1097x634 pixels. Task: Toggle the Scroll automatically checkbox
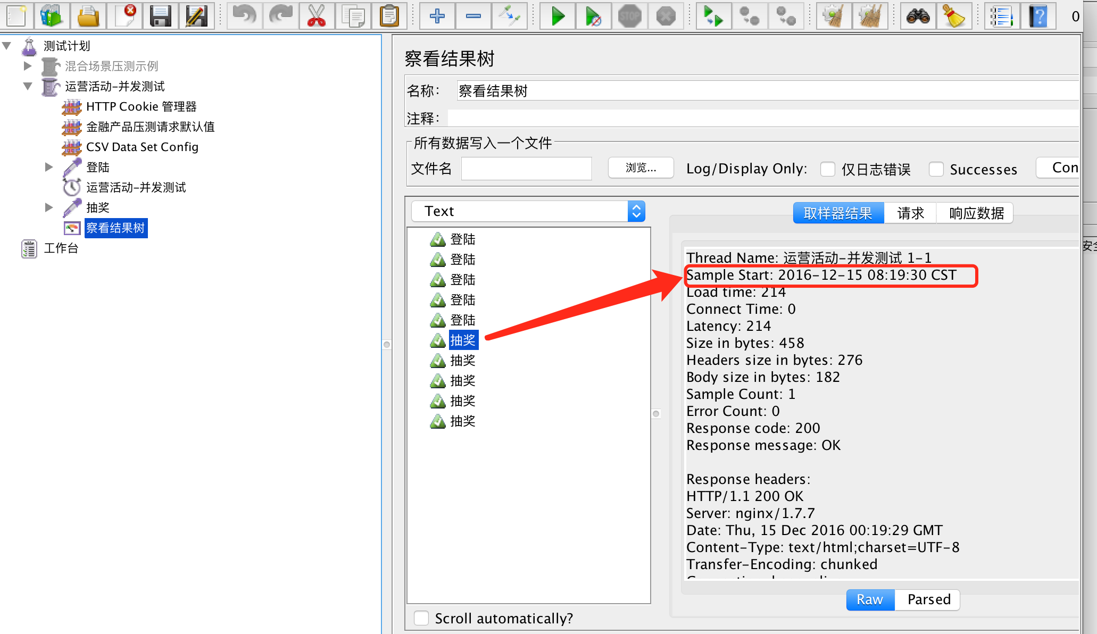pos(421,618)
